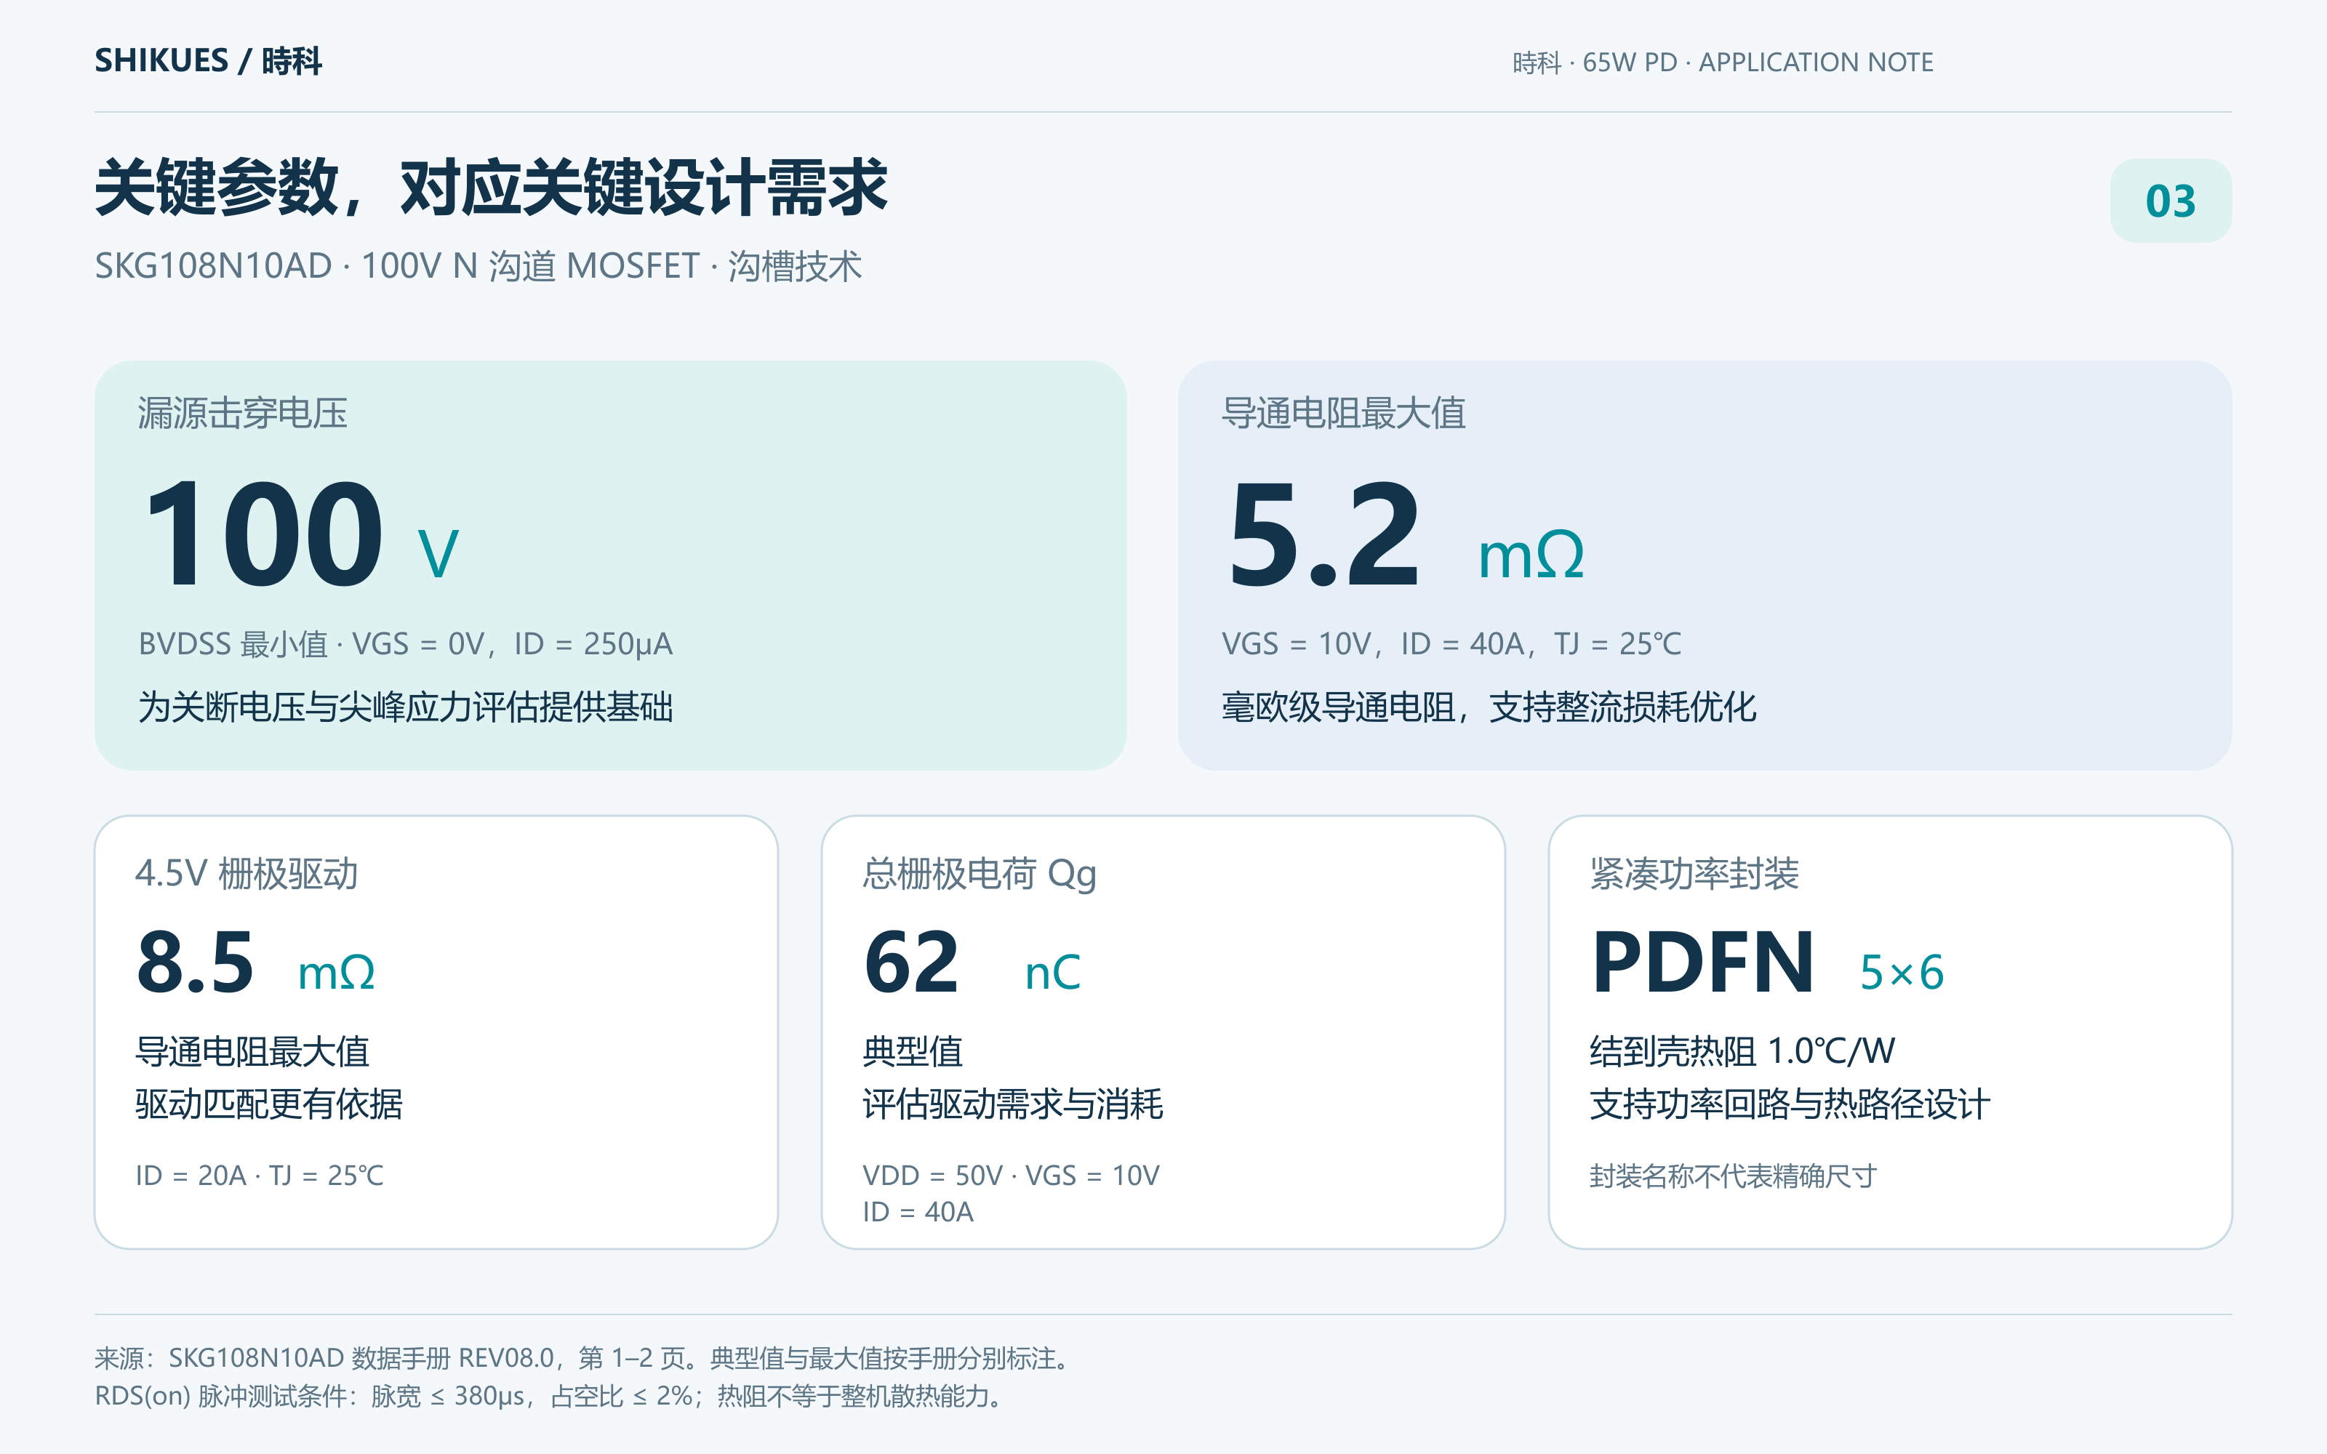The image size is (2327, 1454).
Task: Click the '漏源击穿电压' card label
Action: pyautogui.click(x=242, y=412)
